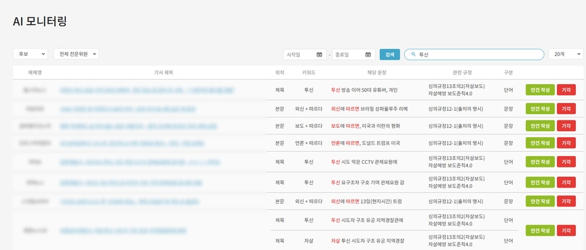The image size is (586, 250).
Task: Open the 전체 전문위원 dropdown
Action: (76, 54)
